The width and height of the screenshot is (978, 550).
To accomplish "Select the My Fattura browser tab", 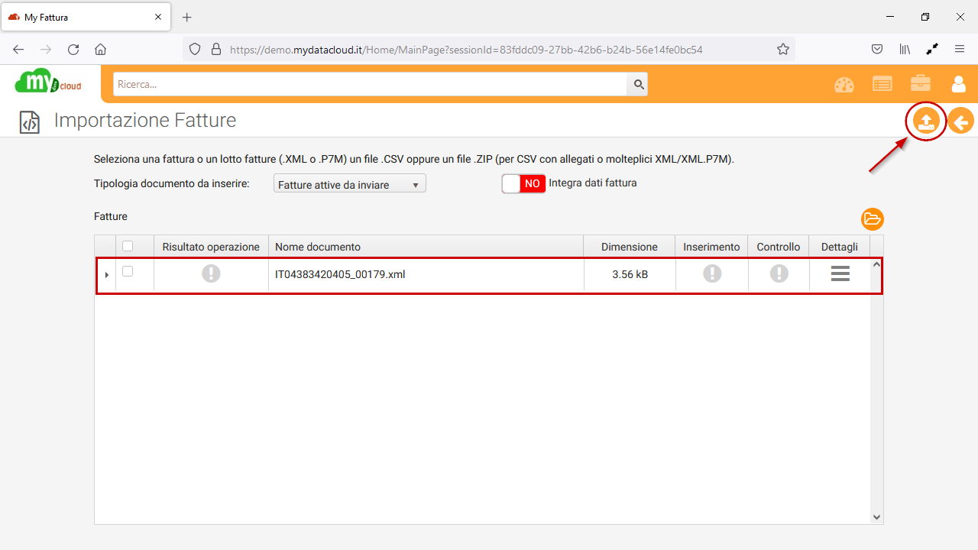I will tap(86, 17).
